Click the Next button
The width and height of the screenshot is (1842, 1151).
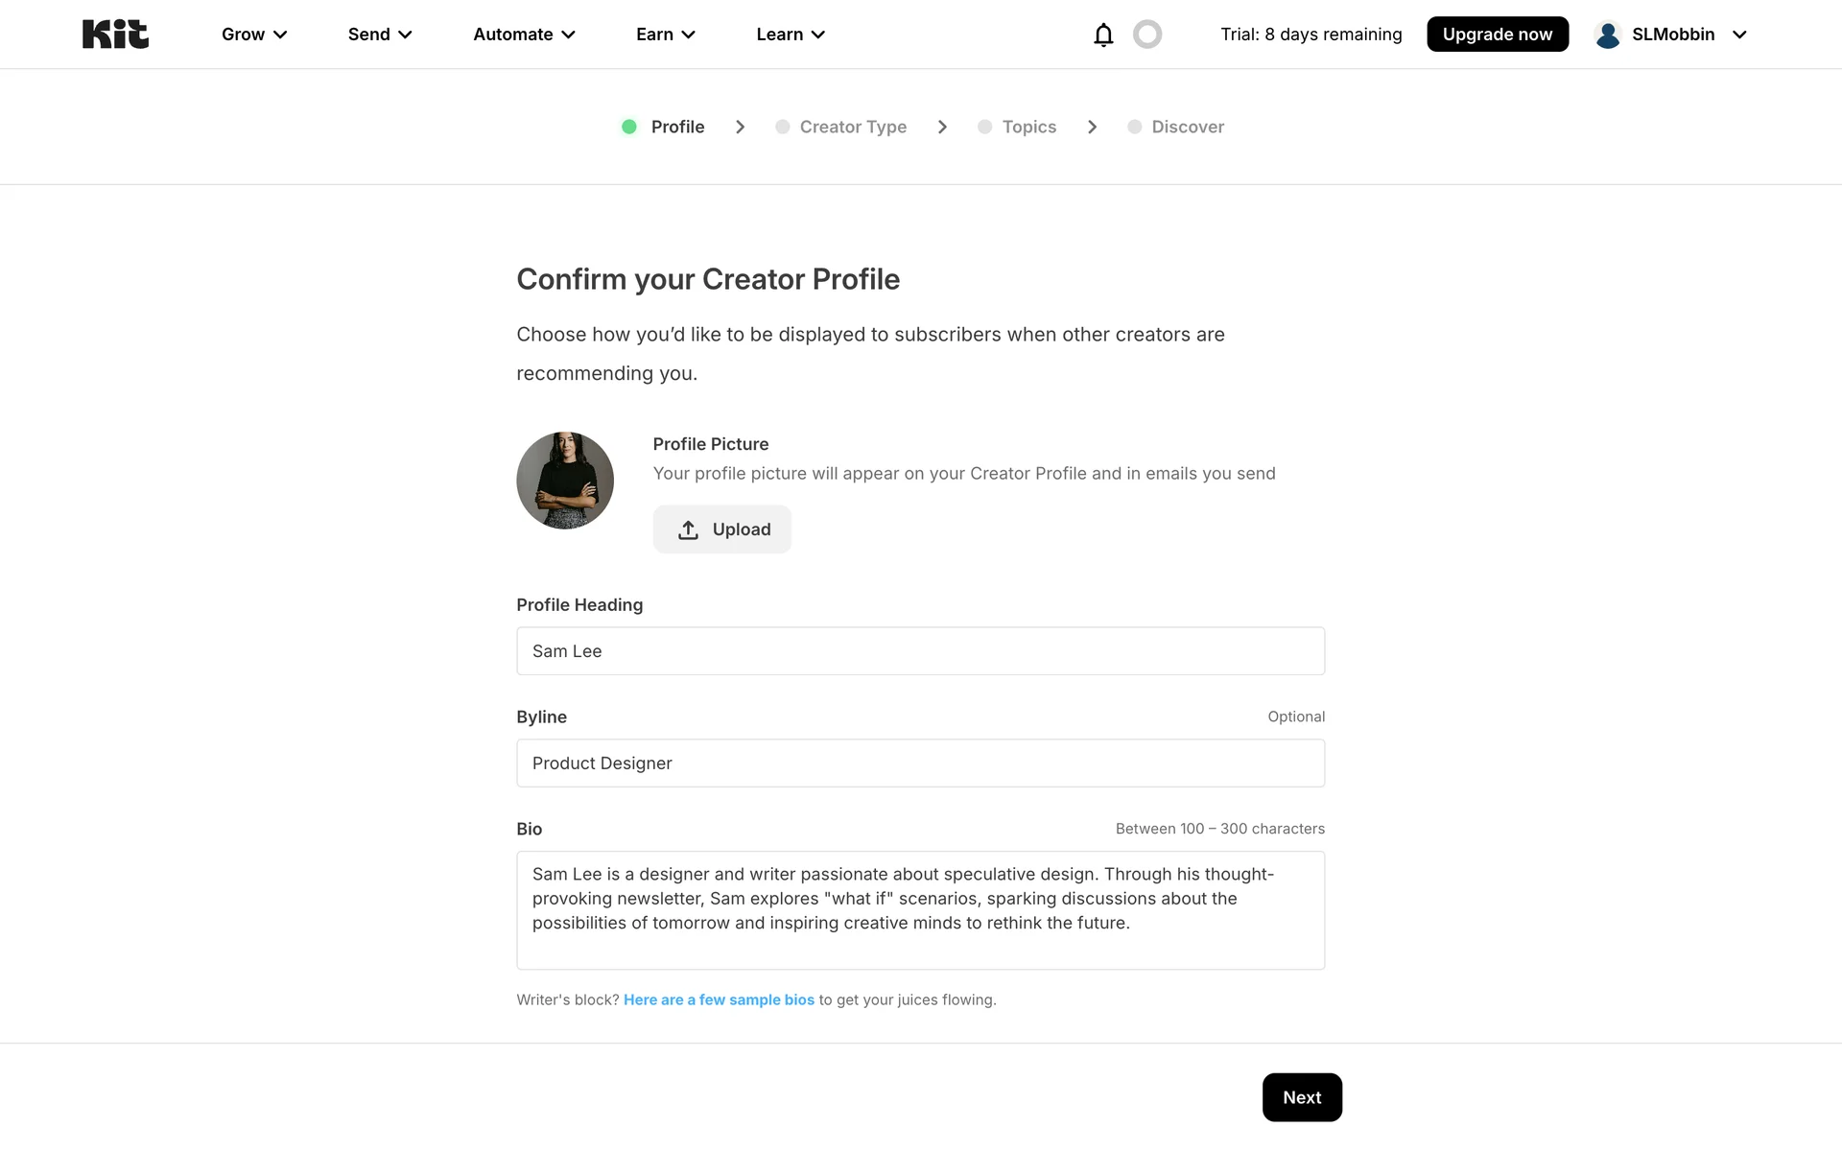(1302, 1097)
